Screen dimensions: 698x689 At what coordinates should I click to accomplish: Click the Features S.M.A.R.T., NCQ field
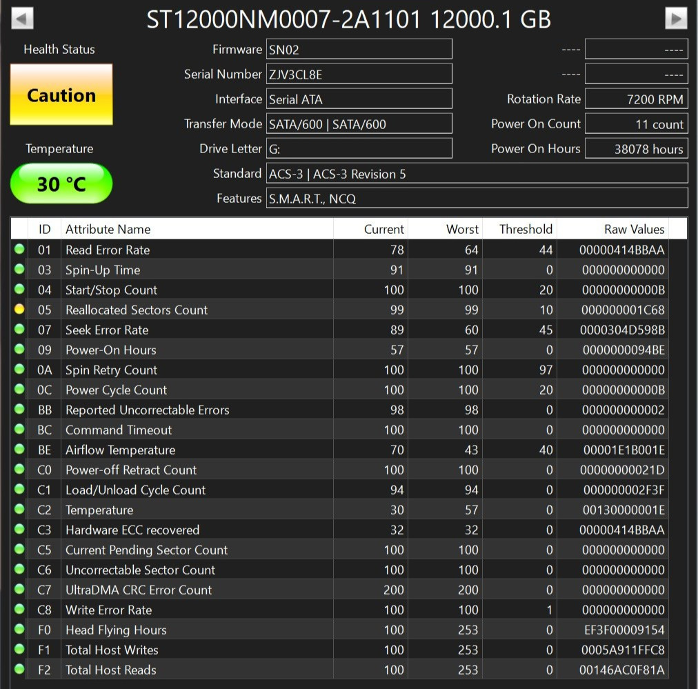click(477, 199)
